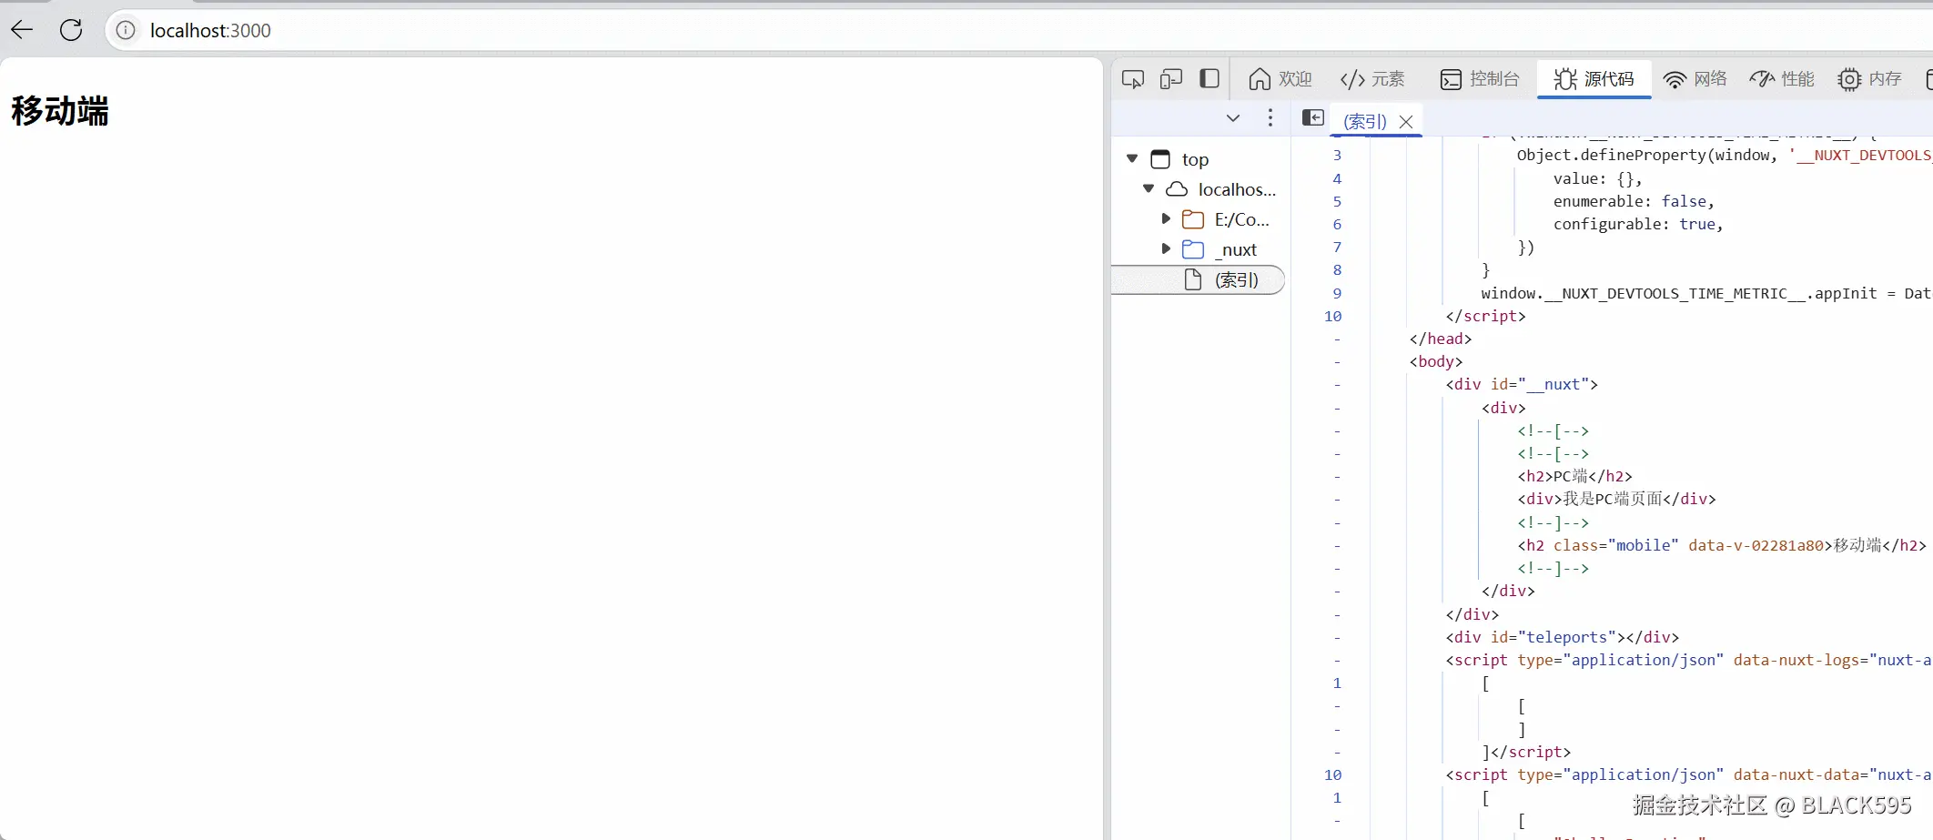Viewport: 1933px width, 840px height.
Task: Expand the E:/Co... folder
Action: [x=1166, y=218]
